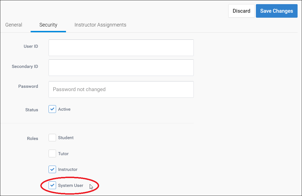The image size is (302, 196).
Task: Enable the Student role checkbox
Action: tap(52, 138)
